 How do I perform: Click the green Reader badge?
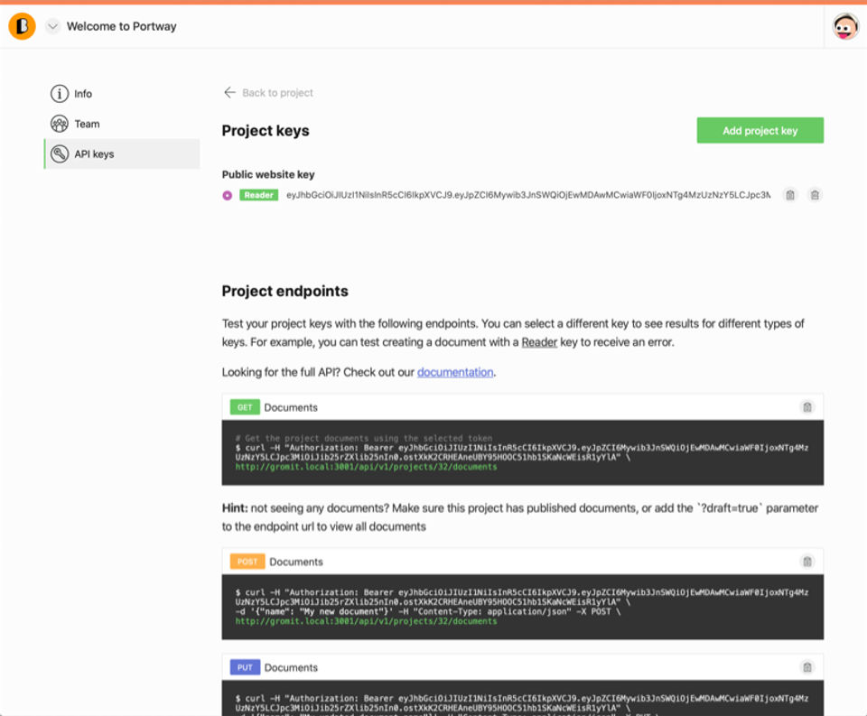[259, 195]
